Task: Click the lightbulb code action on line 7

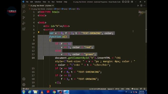Action: (39, 32)
